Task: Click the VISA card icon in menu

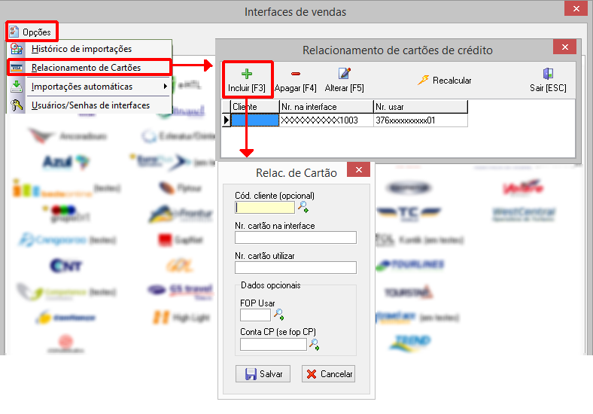Action: [17, 68]
